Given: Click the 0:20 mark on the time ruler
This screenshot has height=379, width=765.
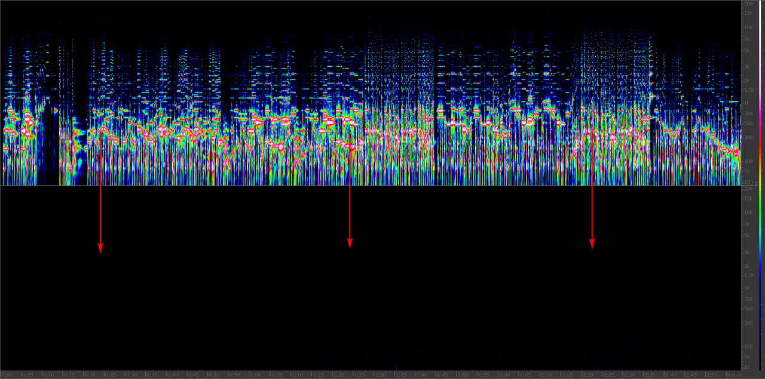Looking at the screenshot, I should pyautogui.click(x=89, y=375).
